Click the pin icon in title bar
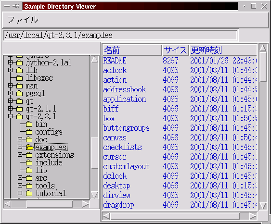271x224 pixels. pyautogui.click(x=16, y=6)
